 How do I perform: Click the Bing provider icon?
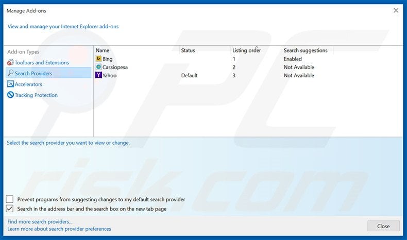(x=98, y=59)
